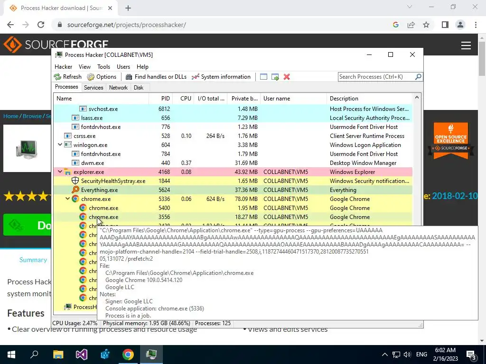Viewport: 486px width, 364px height.
Task: Click the process list scroll up arrow
Action: (417, 98)
